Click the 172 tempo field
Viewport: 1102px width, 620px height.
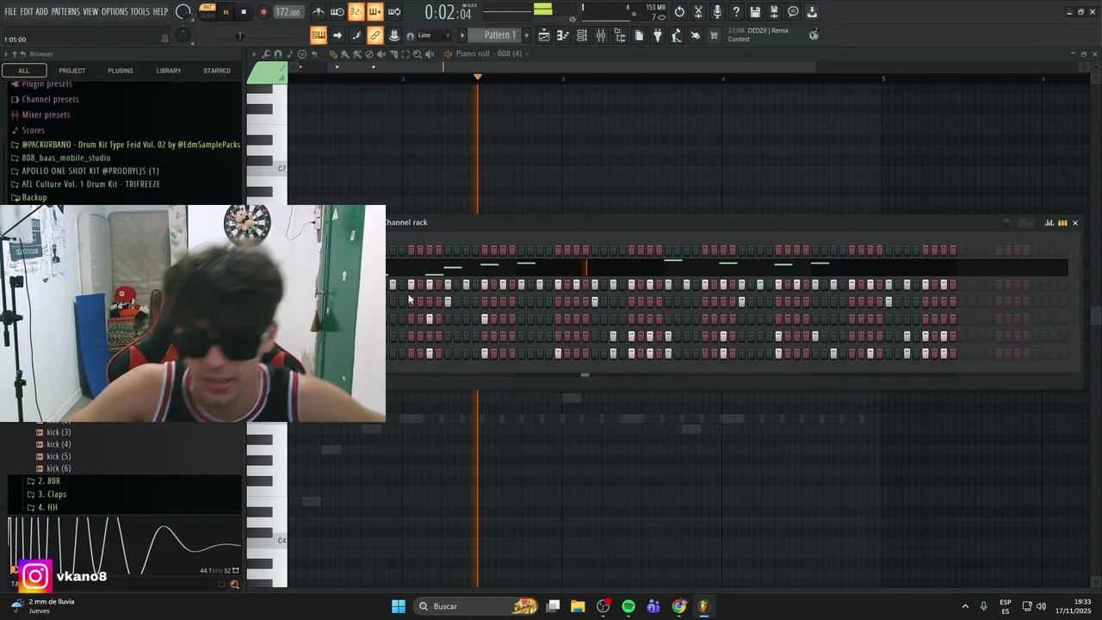click(x=288, y=12)
